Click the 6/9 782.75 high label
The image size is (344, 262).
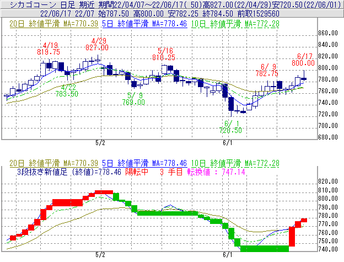pos(267,70)
